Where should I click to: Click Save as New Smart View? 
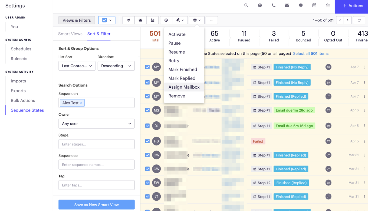pos(97,205)
